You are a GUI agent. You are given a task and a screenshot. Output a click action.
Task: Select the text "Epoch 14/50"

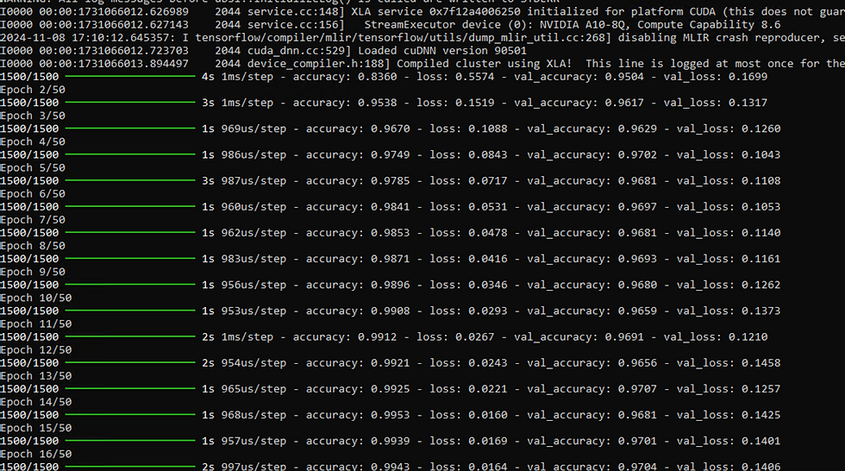point(36,402)
